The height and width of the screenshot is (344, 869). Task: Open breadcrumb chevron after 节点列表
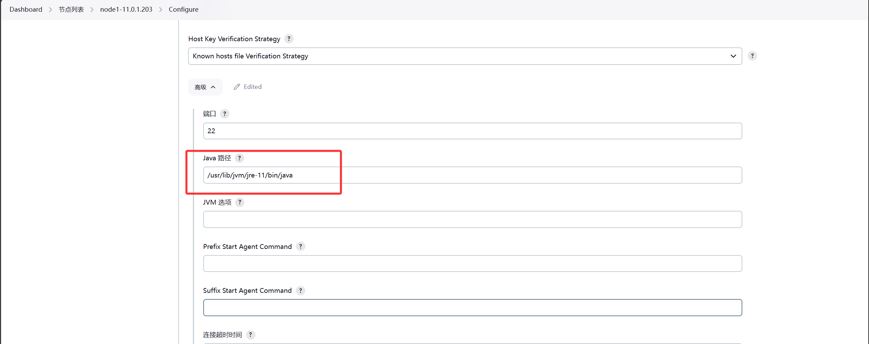(x=92, y=10)
